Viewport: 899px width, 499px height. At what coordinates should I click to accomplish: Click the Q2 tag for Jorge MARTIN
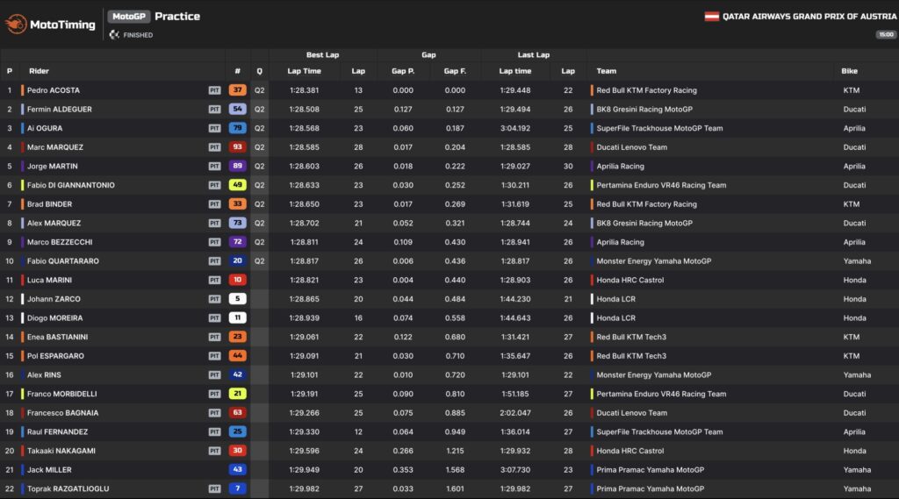pyautogui.click(x=259, y=166)
